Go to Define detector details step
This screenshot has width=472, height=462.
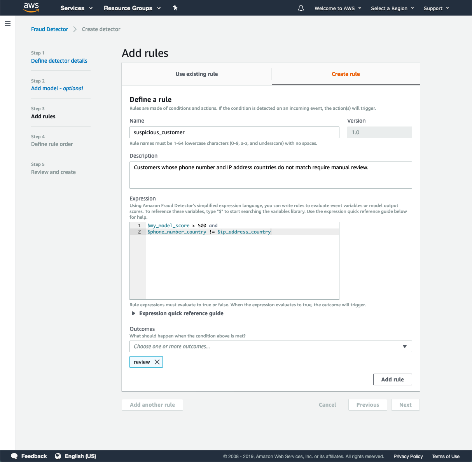tap(59, 61)
